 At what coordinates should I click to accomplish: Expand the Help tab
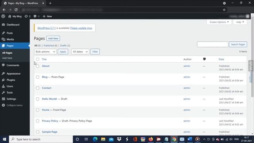[x=240, y=22]
